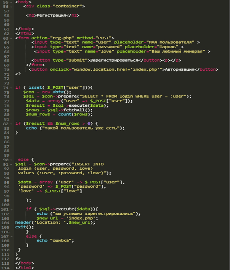This screenshot has height=270, width=230.
Task: Click the placeholder "Пароль"
Action: (x=167, y=47)
